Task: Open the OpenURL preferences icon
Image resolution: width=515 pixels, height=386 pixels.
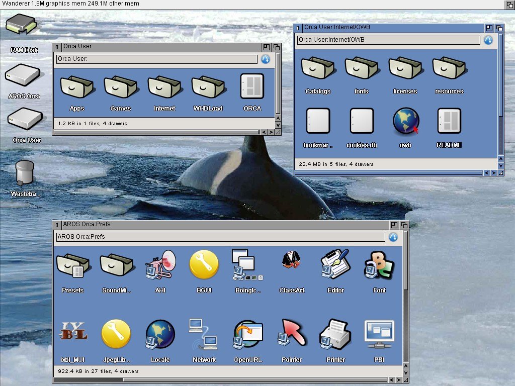Action: coord(248,334)
